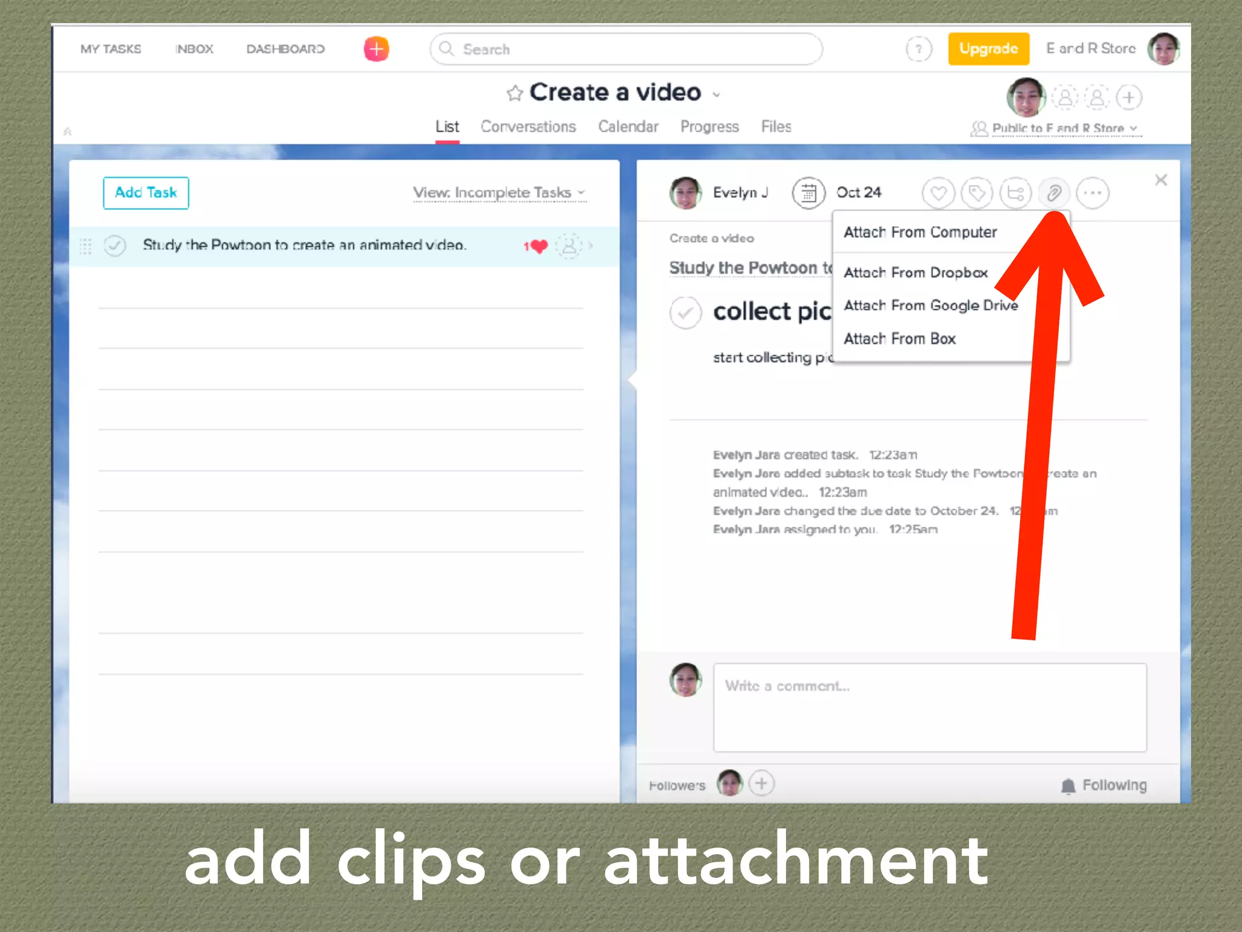1242x932 pixels.
Task: Click the like heart icon in task pane
Action: 938,194
